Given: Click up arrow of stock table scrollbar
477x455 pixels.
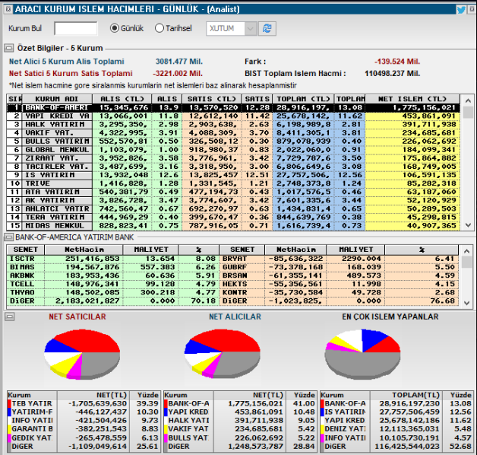Looking at the screenshot, I should coord(467,251).
